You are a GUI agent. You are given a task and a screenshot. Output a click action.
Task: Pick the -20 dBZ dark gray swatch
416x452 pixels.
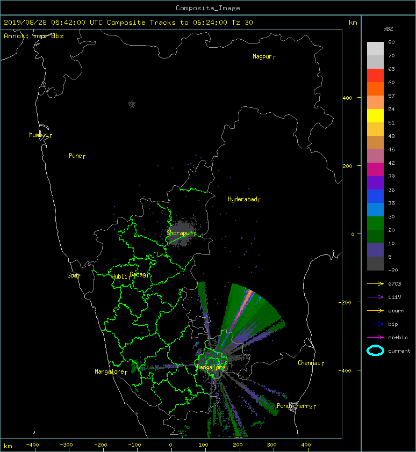[375, 263]
